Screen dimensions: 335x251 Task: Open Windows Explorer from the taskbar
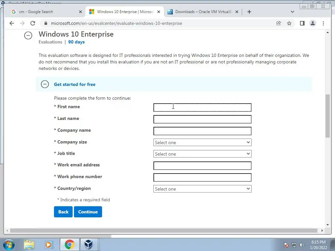(29, 244)
